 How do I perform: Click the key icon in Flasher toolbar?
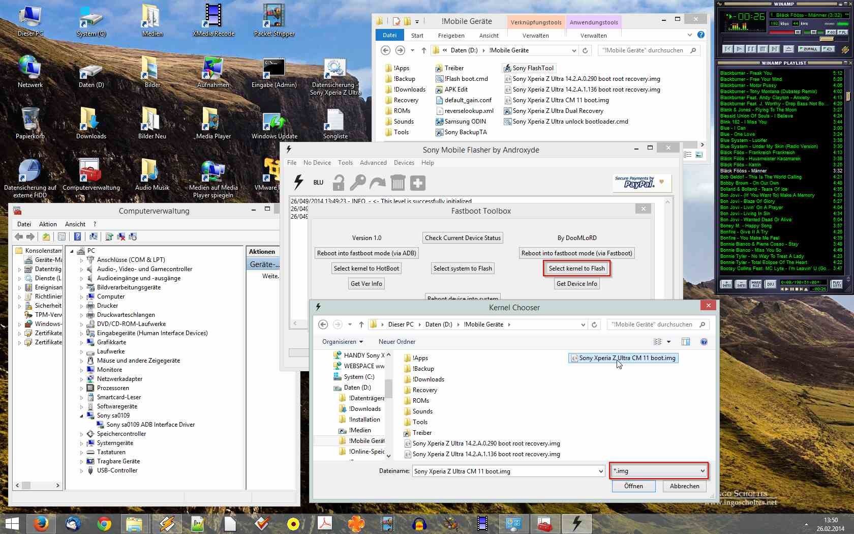[x=358, y=183]
